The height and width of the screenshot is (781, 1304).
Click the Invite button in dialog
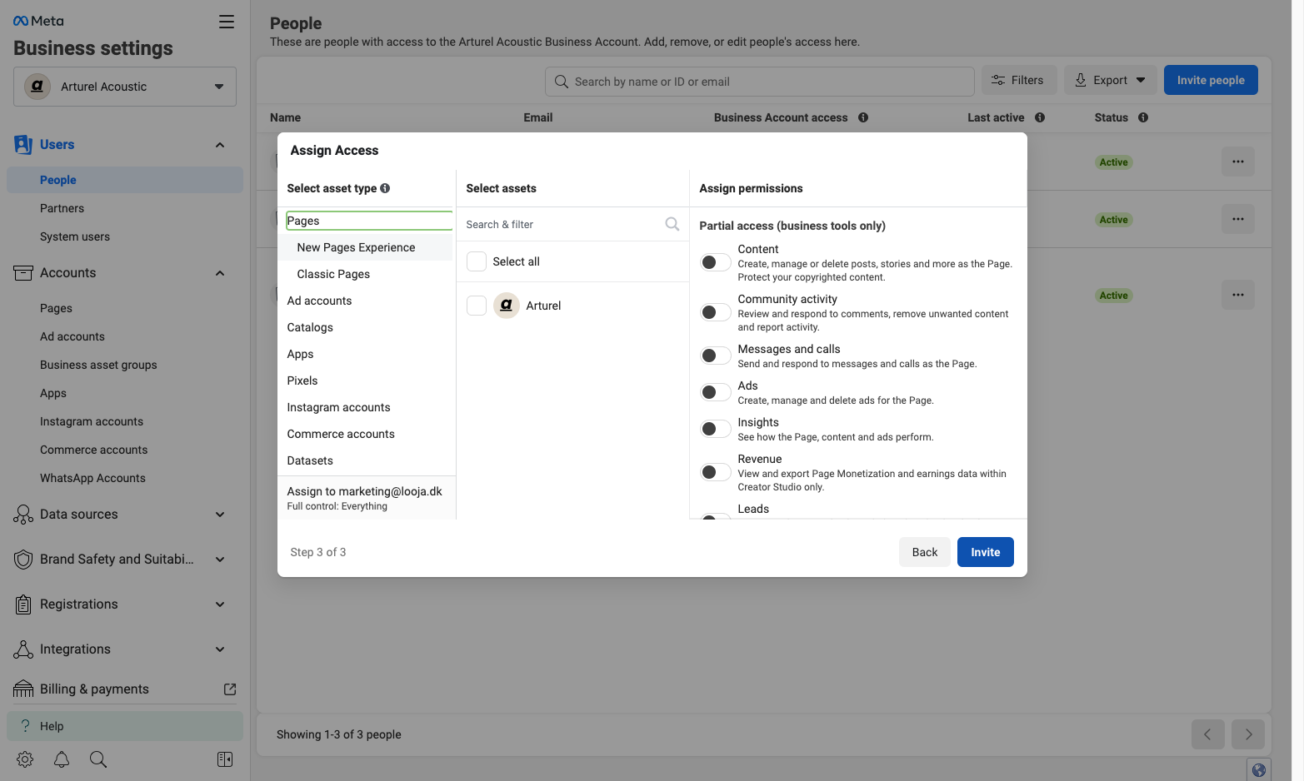986,552
